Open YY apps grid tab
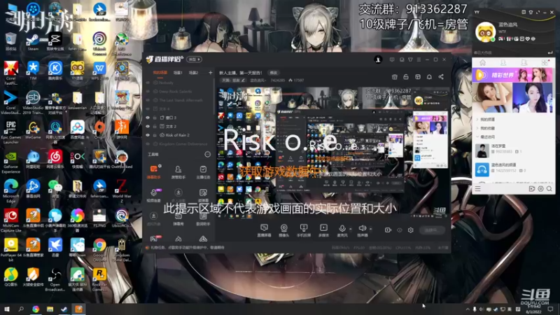The height and width of the screenshot is (315, 560). click(x=545, y=62)
